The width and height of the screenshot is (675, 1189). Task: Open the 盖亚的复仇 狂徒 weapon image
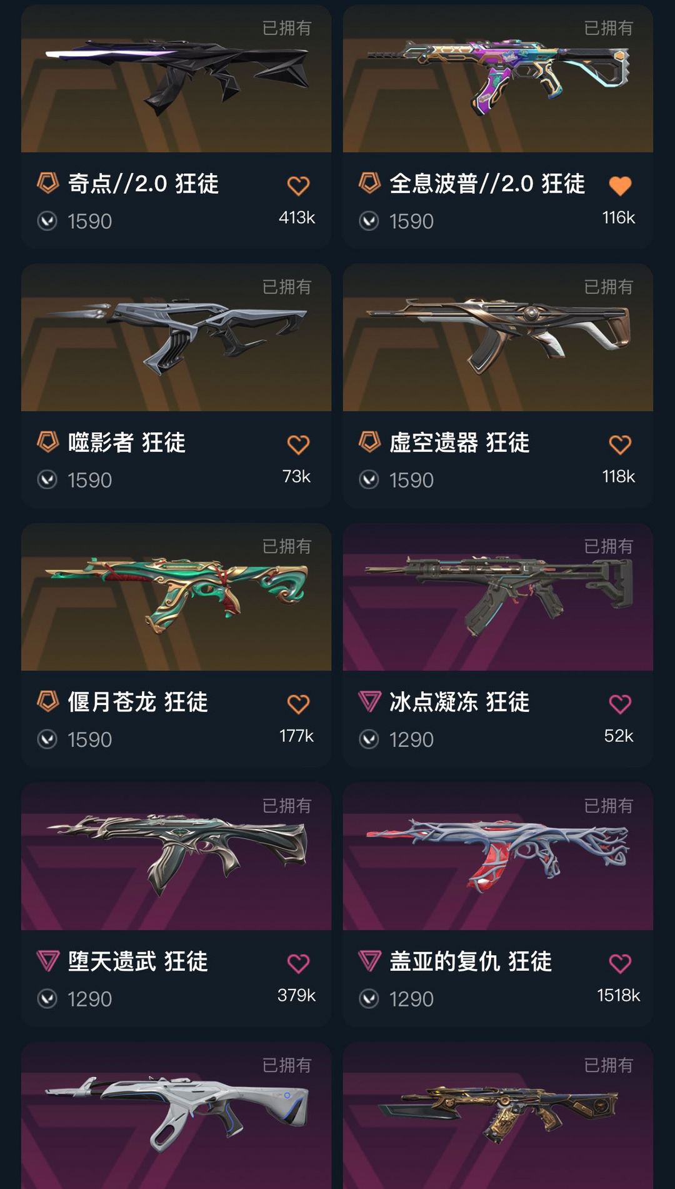click(498, 856)
